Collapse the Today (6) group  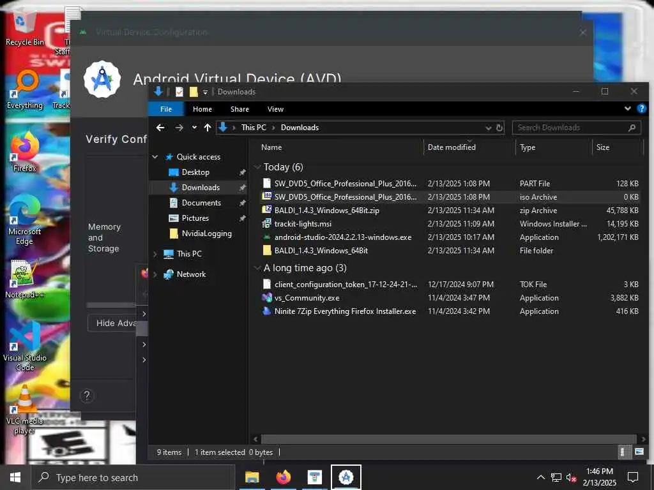tap(258, 167)
